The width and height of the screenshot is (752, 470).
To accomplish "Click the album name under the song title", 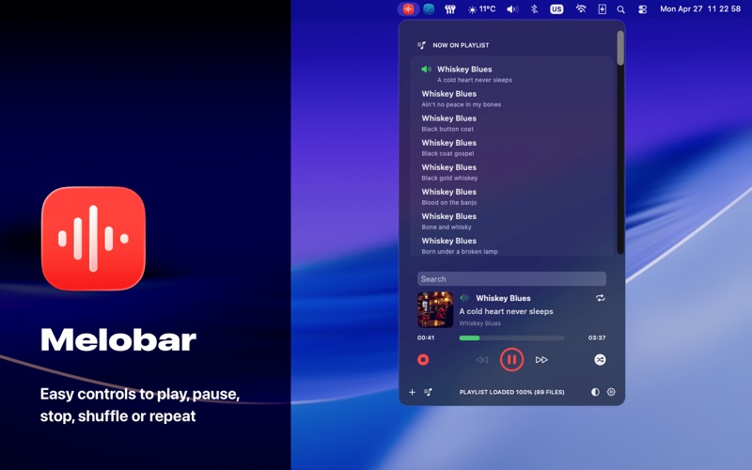I will tap(480, 323).
